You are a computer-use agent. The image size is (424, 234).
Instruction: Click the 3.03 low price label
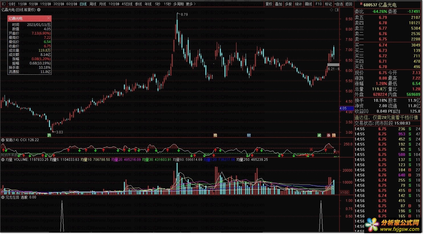[60, 132]
